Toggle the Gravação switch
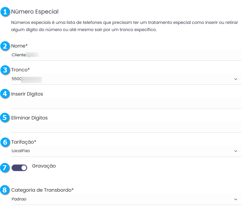The width and height of the screenshot is (246, 210). point(19,168)
